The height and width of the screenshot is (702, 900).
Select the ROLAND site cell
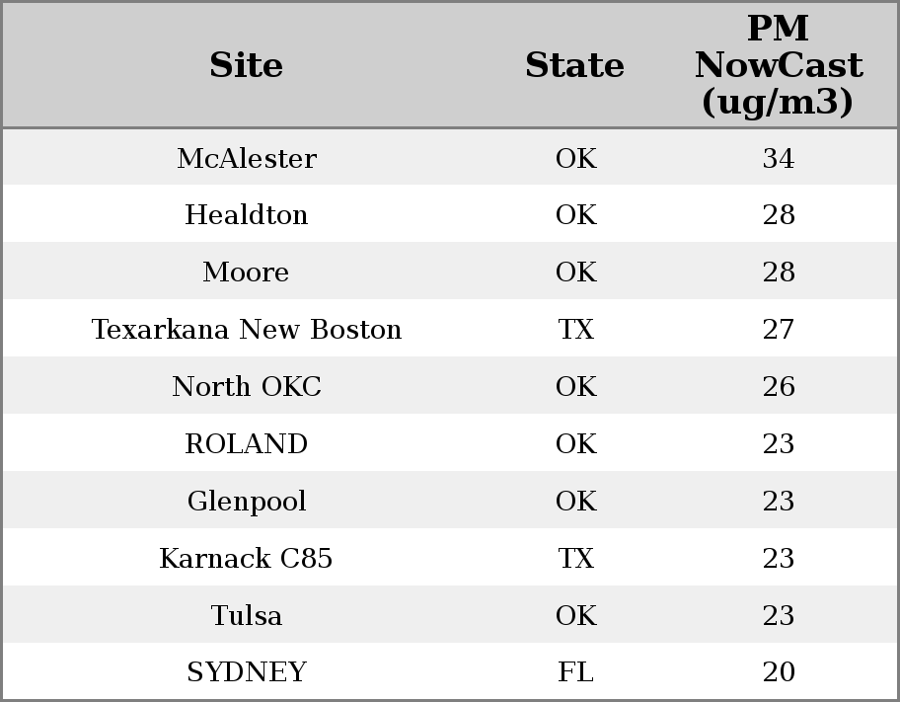point(247,444)
